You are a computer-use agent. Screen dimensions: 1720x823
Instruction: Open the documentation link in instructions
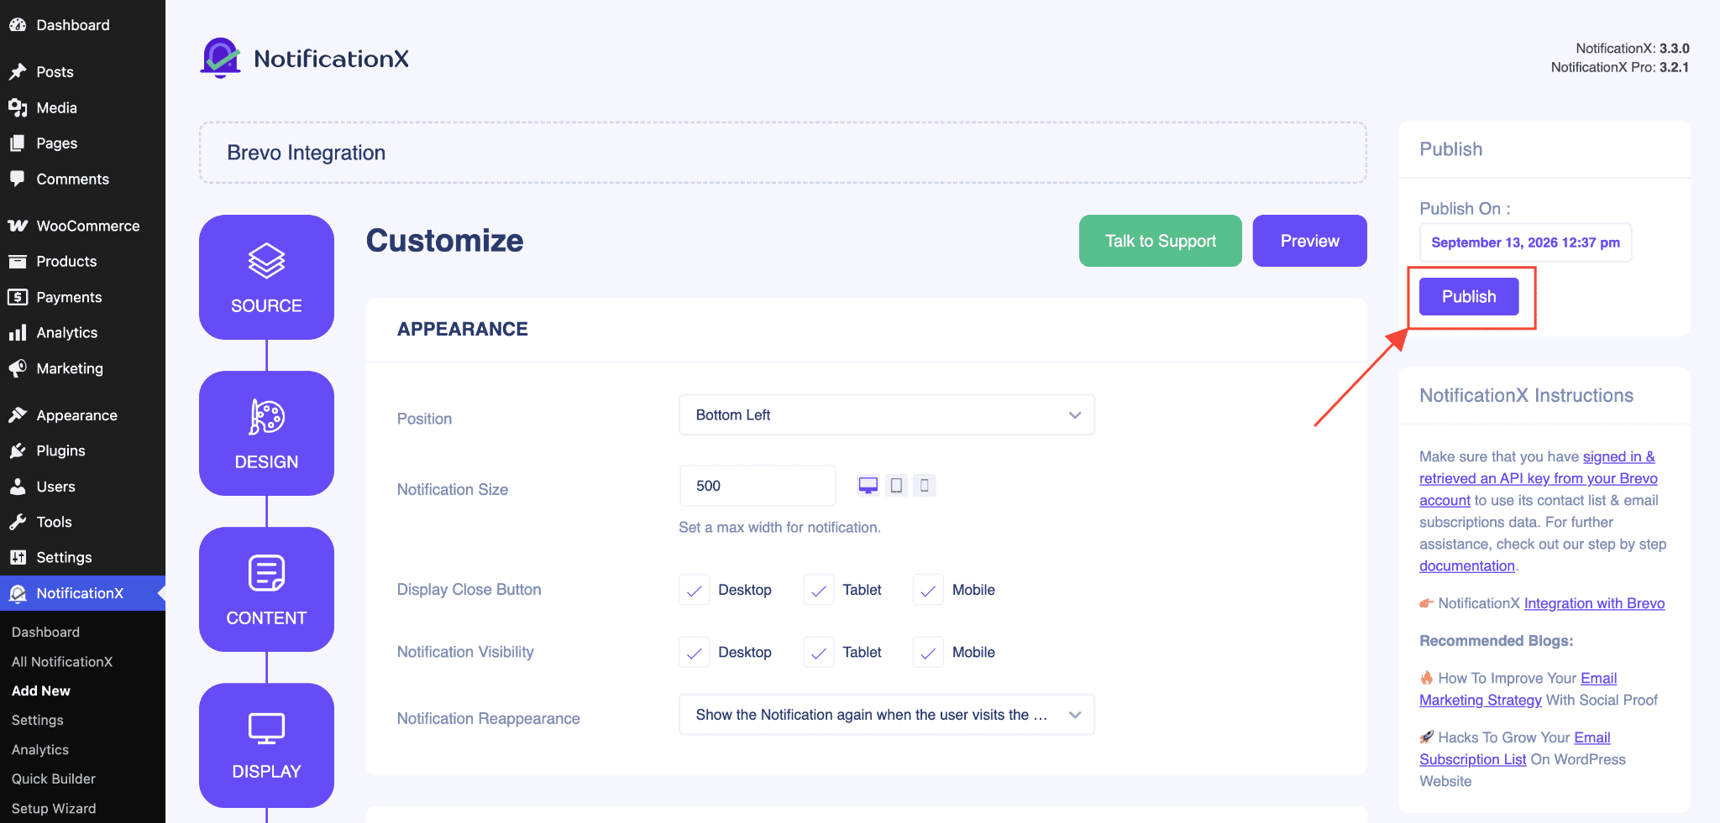1467,566
